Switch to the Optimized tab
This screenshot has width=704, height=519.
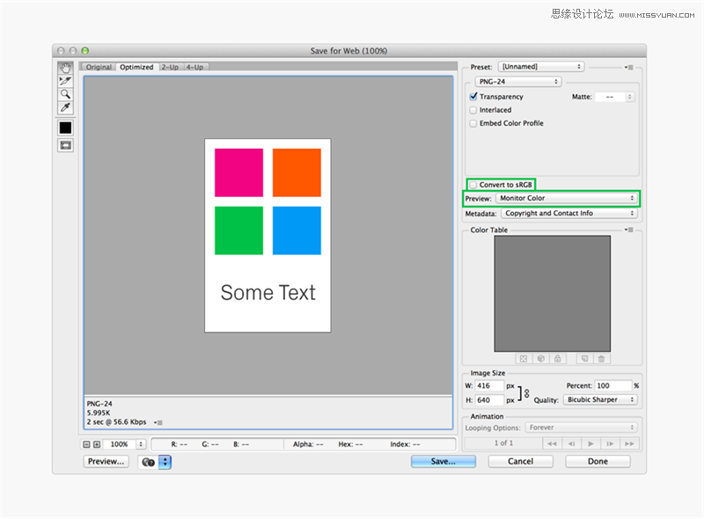(136, 67)
